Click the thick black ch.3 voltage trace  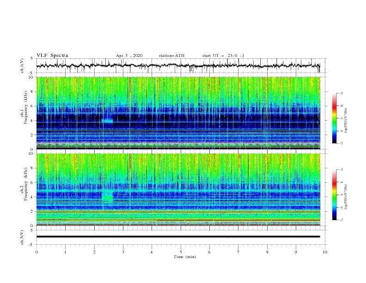[x=178, y=237]
